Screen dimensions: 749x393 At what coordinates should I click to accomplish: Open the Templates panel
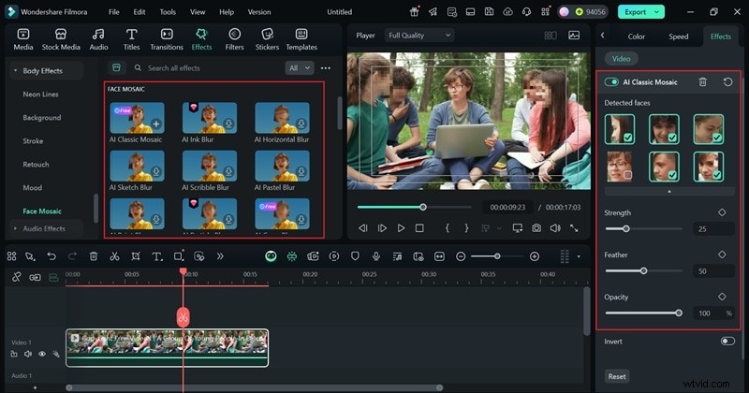pos(301,39)
